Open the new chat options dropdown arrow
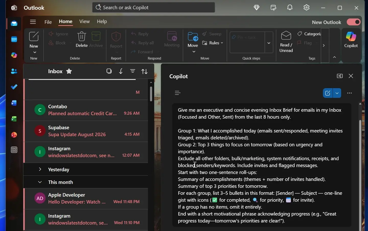The width and height of the screenshot is (368, 231). tap(337, 93)
